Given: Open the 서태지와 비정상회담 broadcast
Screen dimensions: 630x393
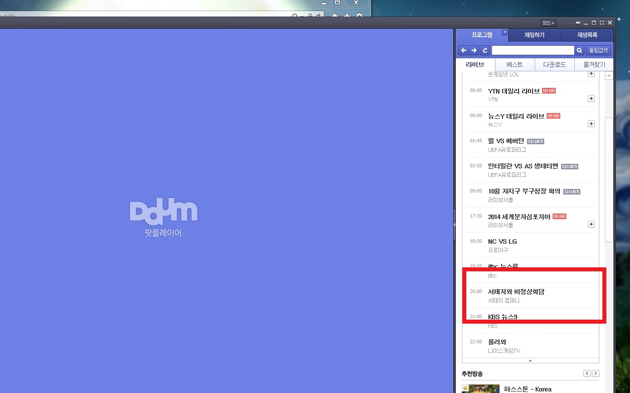Looking at the screenshot, I should (x=516, y=291).
